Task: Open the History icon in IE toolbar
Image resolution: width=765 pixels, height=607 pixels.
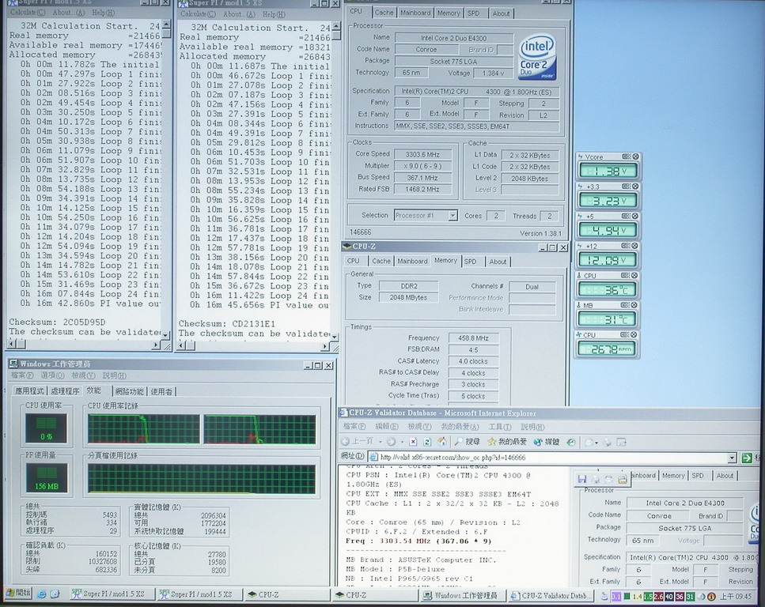Action: tap(571, 442)
